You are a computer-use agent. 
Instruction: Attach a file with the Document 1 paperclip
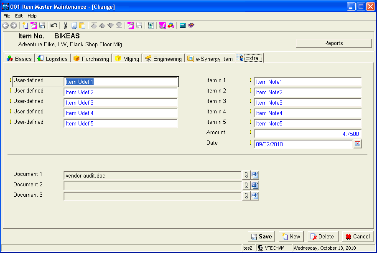click(x=247, y=175)
